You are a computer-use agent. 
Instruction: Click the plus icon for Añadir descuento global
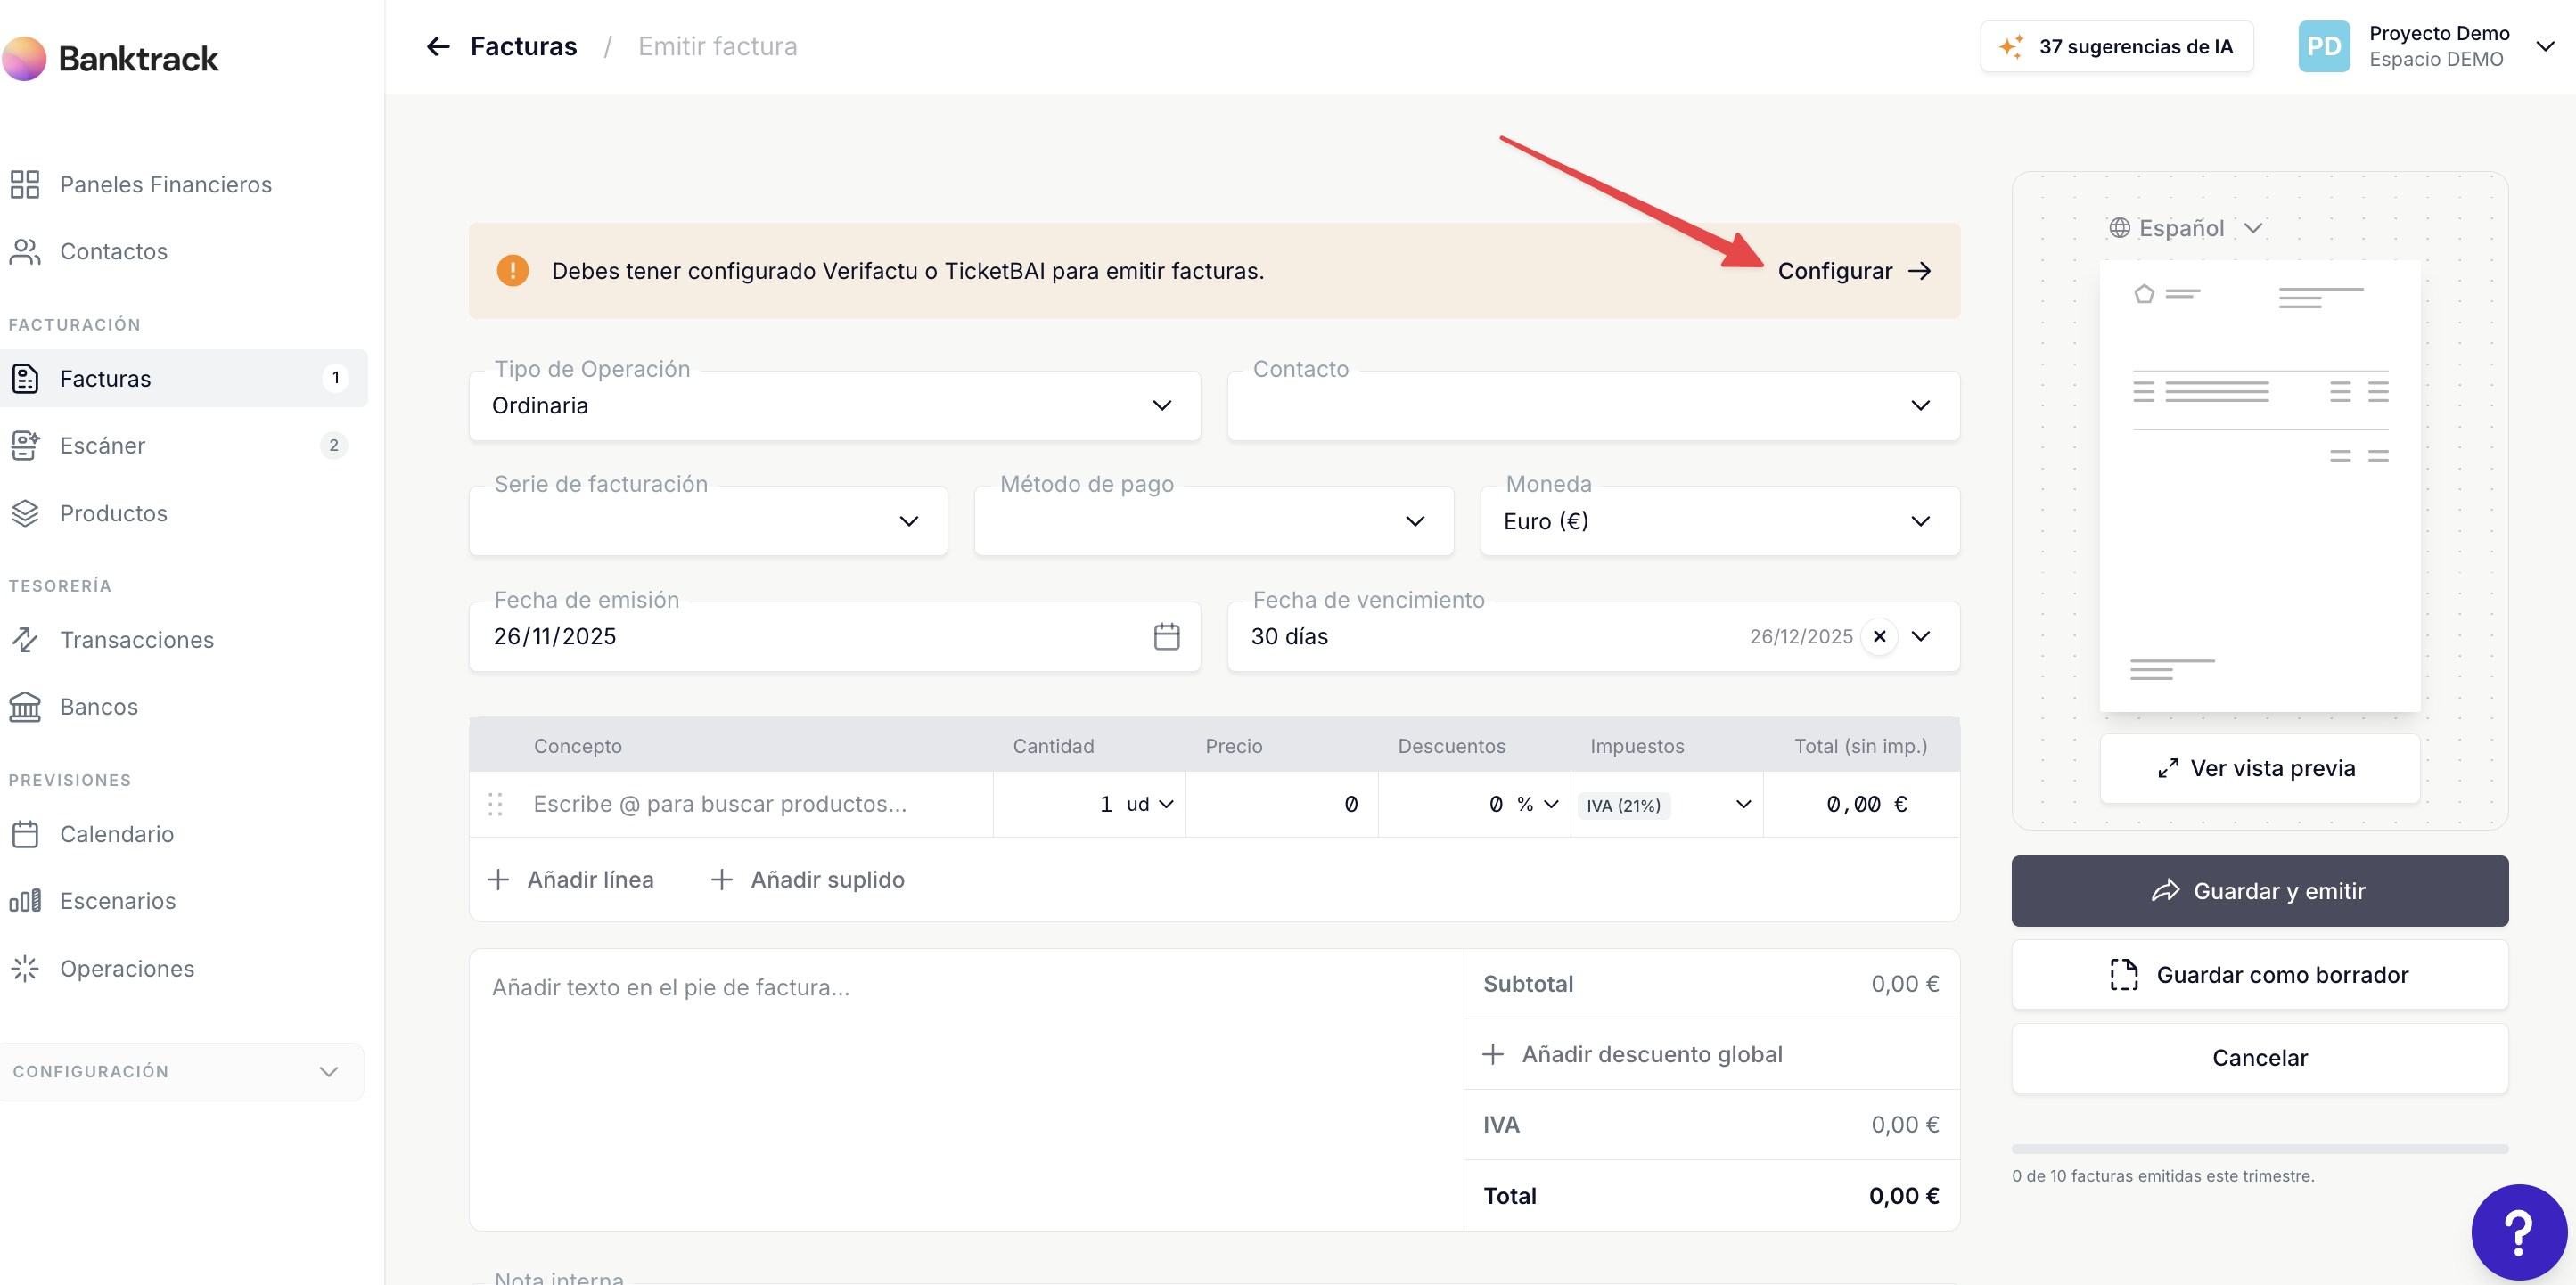coord(1493,1054)
